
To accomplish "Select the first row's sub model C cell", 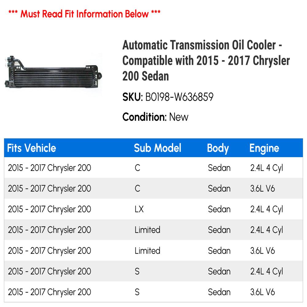I will (x=138, y=168).
